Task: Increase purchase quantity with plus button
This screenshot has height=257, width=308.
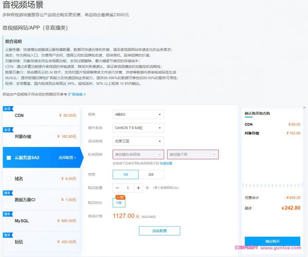Action: 138,188
